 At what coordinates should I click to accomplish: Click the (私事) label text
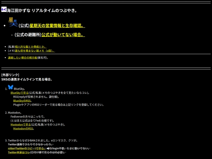pos(11,47)
